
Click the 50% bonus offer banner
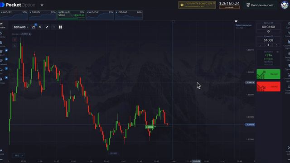[x=197, y=5]
